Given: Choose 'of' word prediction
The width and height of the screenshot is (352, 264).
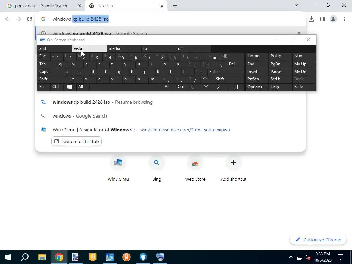Looking at the screenshot, I should 194,48.
